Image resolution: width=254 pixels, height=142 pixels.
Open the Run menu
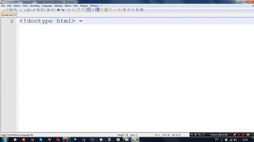point(76,6)
